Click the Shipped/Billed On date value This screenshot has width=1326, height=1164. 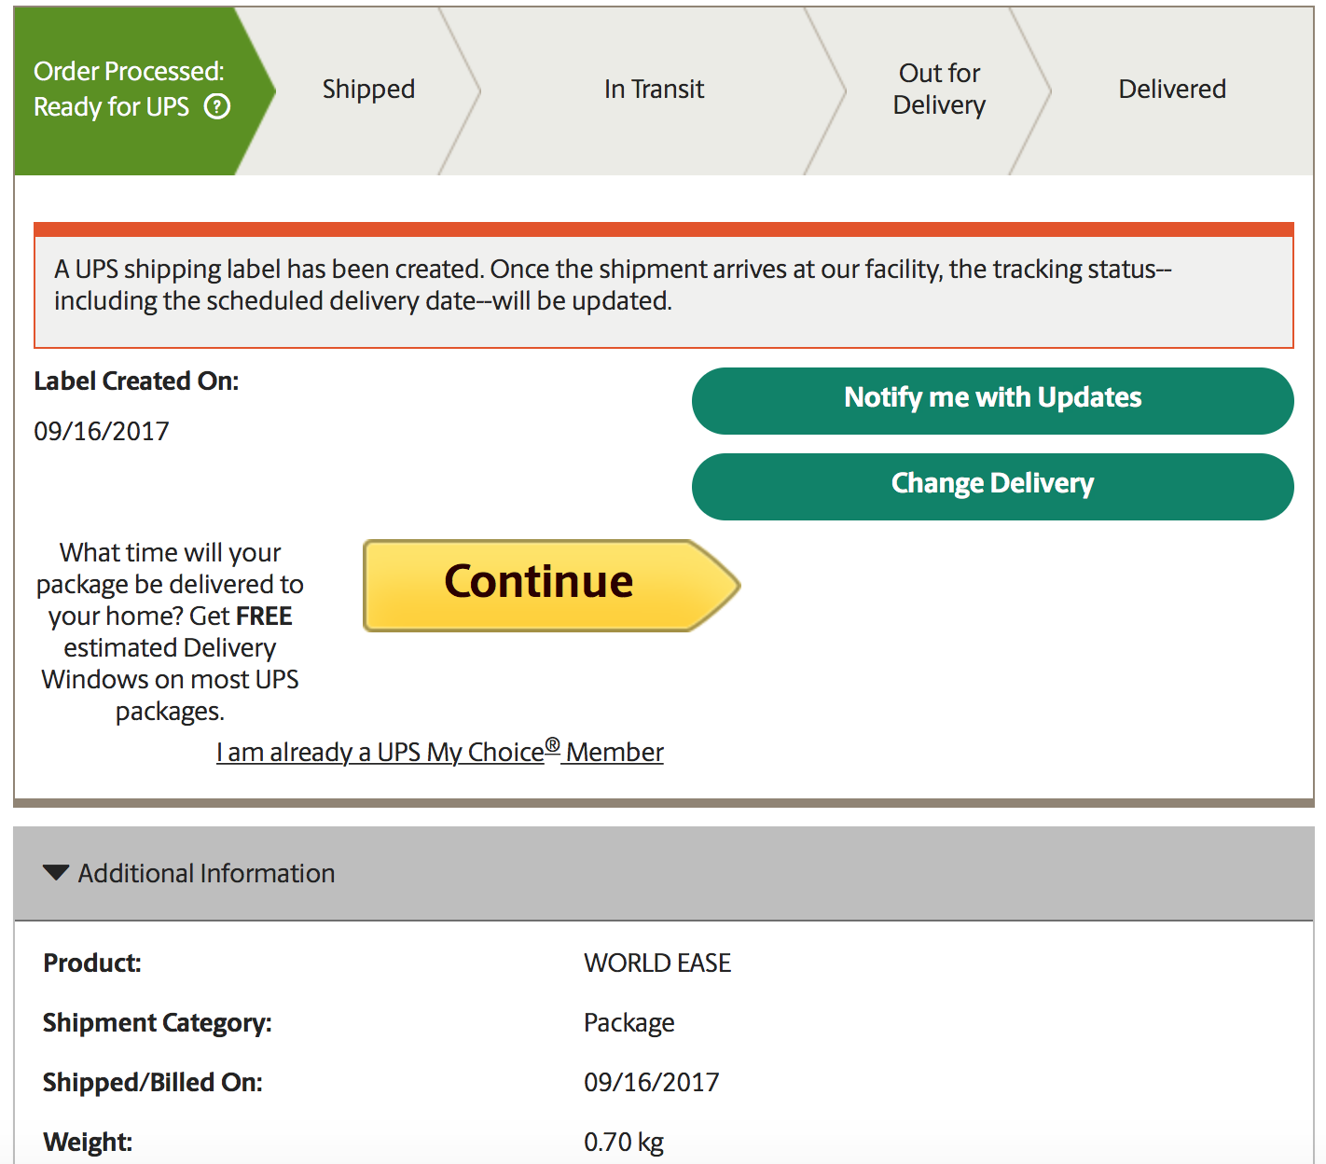point(652,1082)
